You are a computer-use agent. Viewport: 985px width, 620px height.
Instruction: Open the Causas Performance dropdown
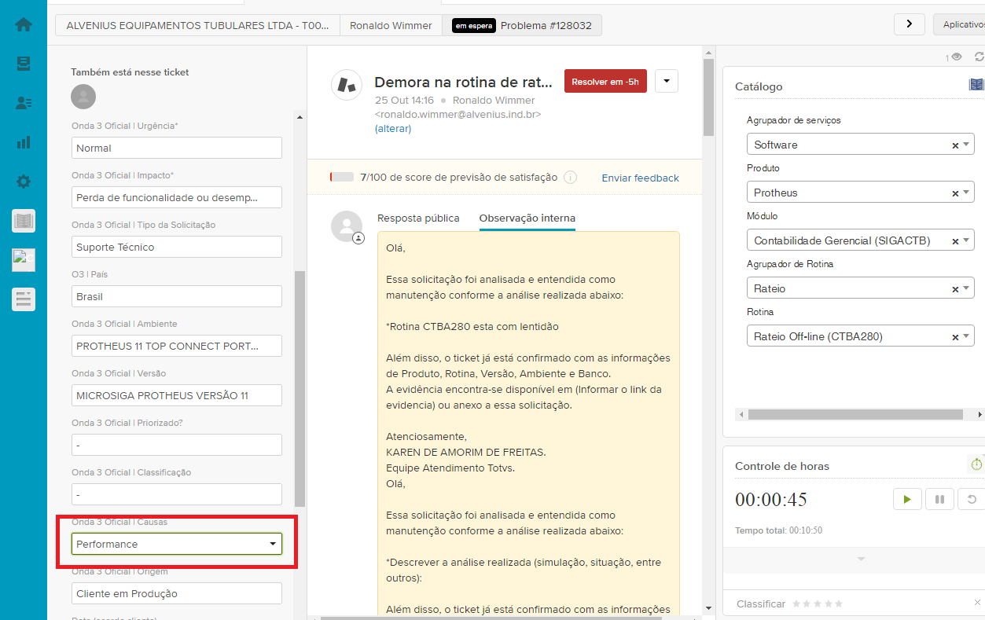tap(177, 544)
